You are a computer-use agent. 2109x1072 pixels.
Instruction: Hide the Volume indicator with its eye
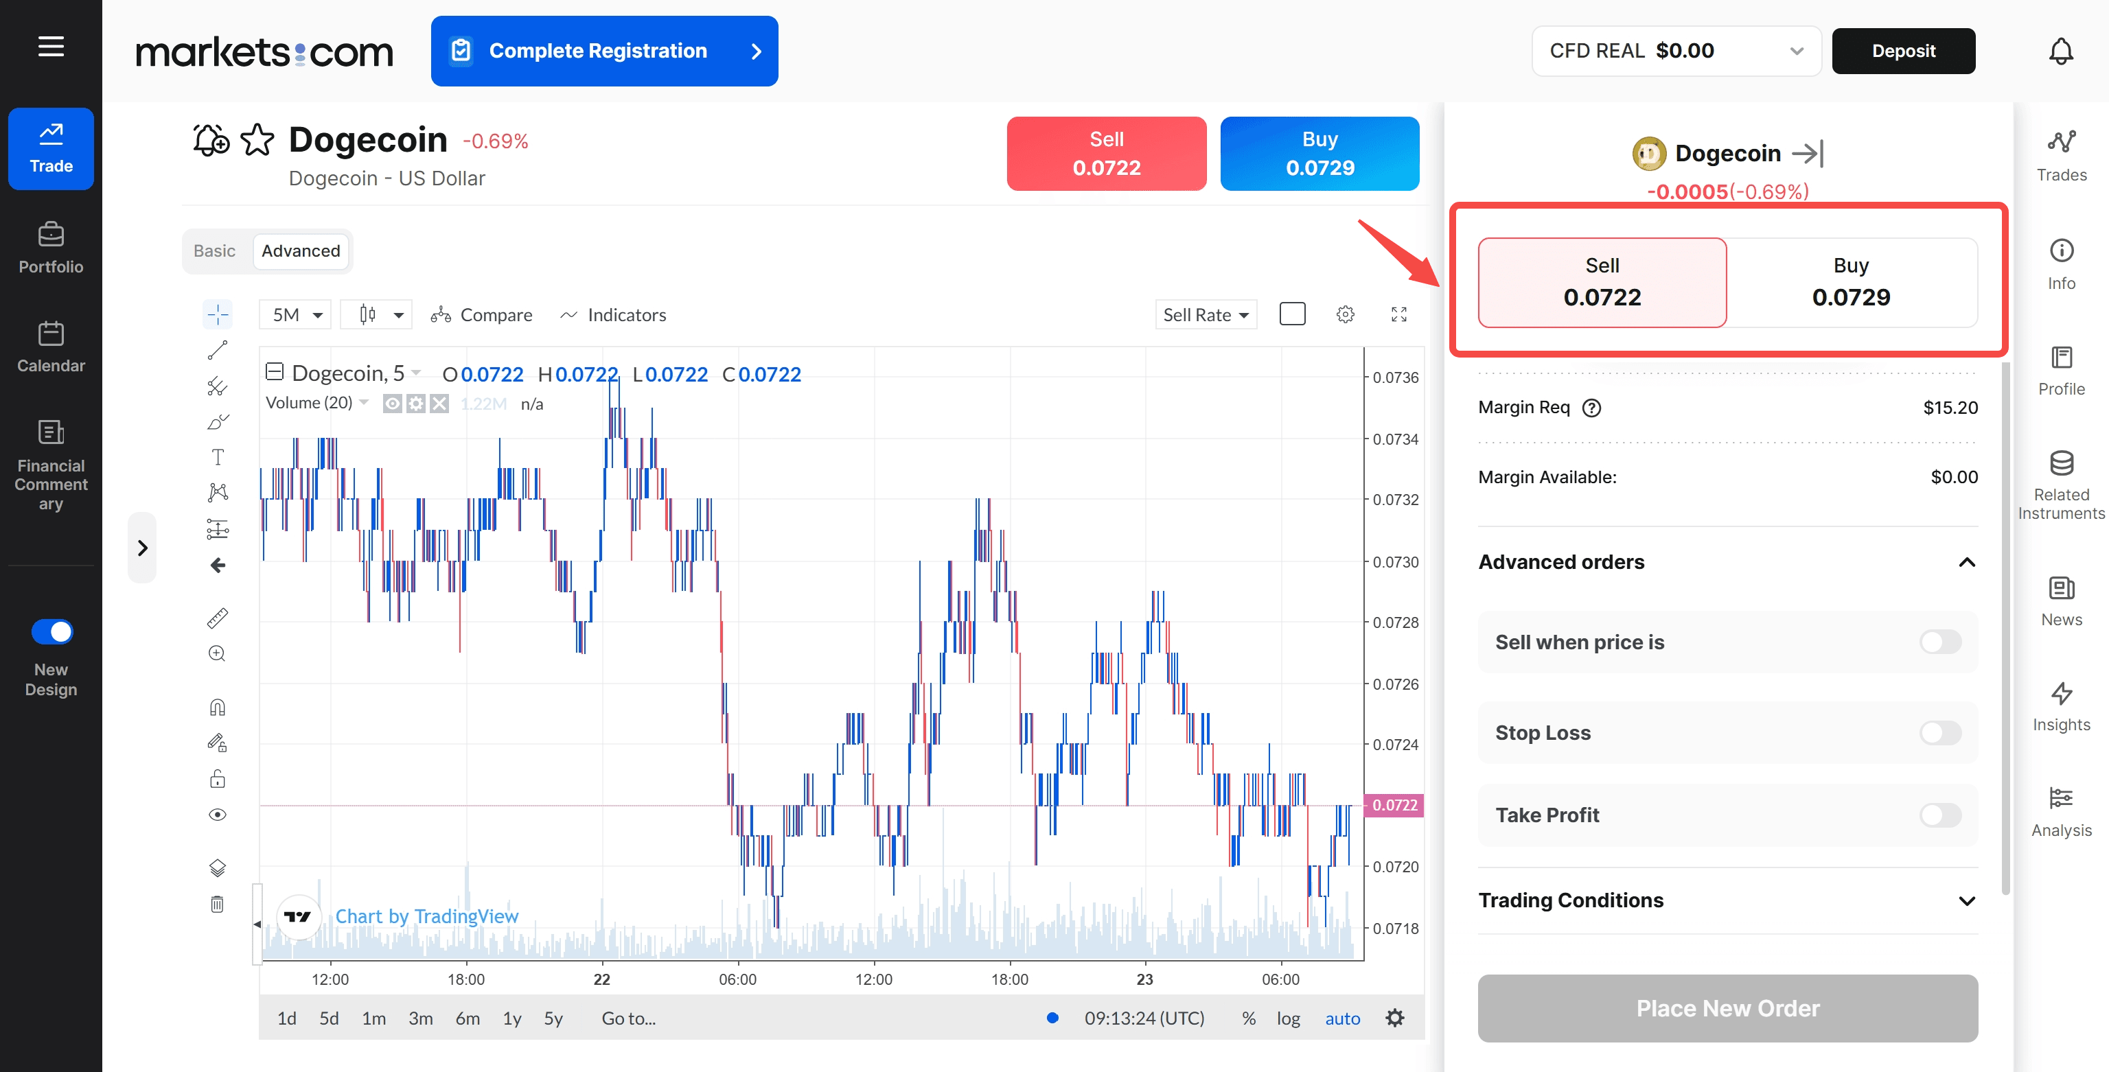tap(392, 404)
